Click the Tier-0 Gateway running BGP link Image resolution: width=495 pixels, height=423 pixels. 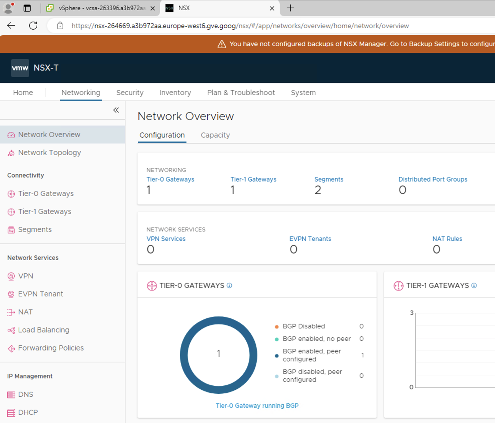[x=257, y=405]
